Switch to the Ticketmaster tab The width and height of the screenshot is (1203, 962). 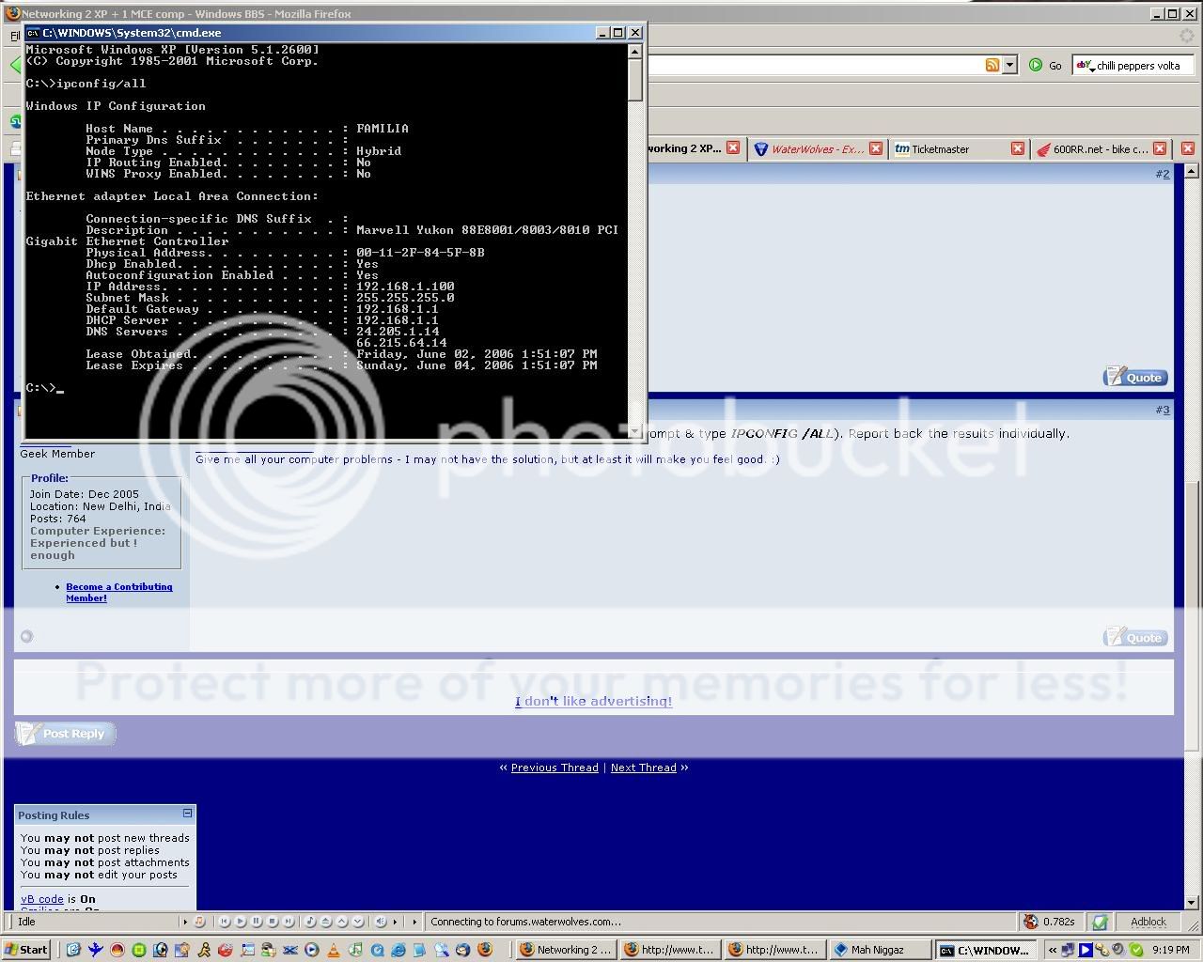[958, 148]
